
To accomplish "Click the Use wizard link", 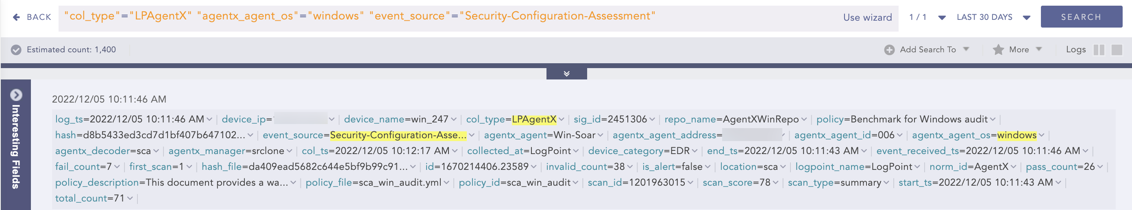I will tap(867, 17).
